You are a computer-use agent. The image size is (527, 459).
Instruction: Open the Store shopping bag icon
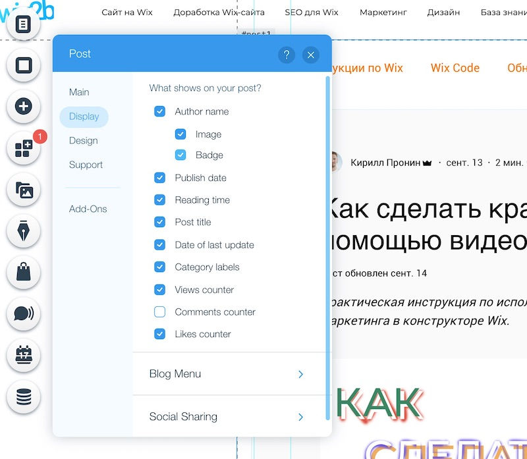[x=24, y=273]
